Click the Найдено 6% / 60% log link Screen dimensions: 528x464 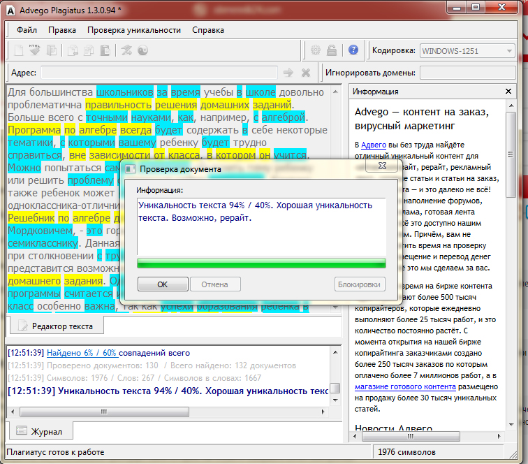(x=82, y=353)
